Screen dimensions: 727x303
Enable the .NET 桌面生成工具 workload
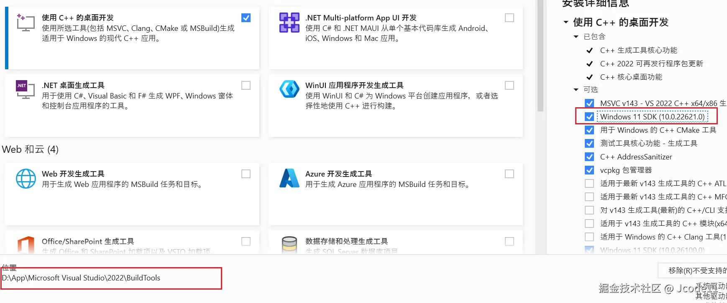(246, 86)
